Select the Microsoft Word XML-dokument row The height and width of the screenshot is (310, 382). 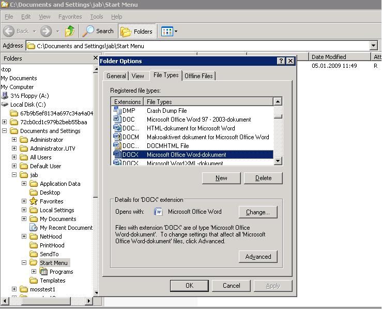pyautogui.click(x=192, y=163)
